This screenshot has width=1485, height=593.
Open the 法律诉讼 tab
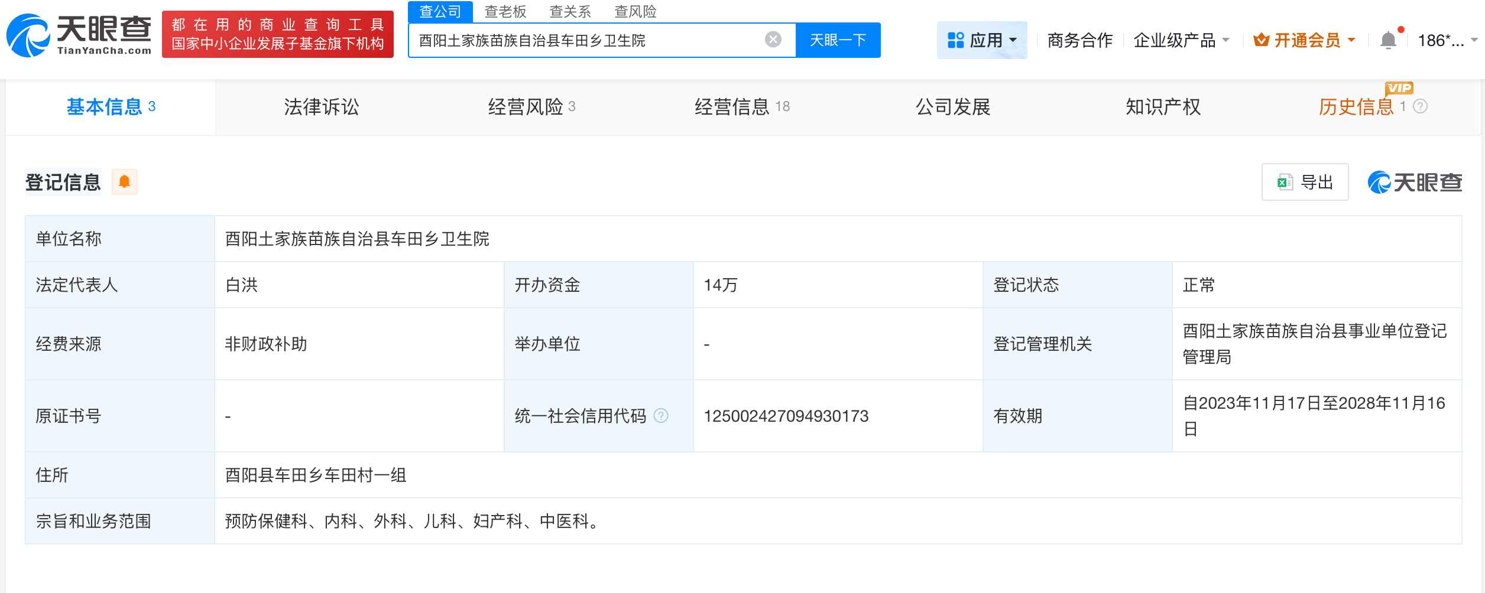coord(323,107)
